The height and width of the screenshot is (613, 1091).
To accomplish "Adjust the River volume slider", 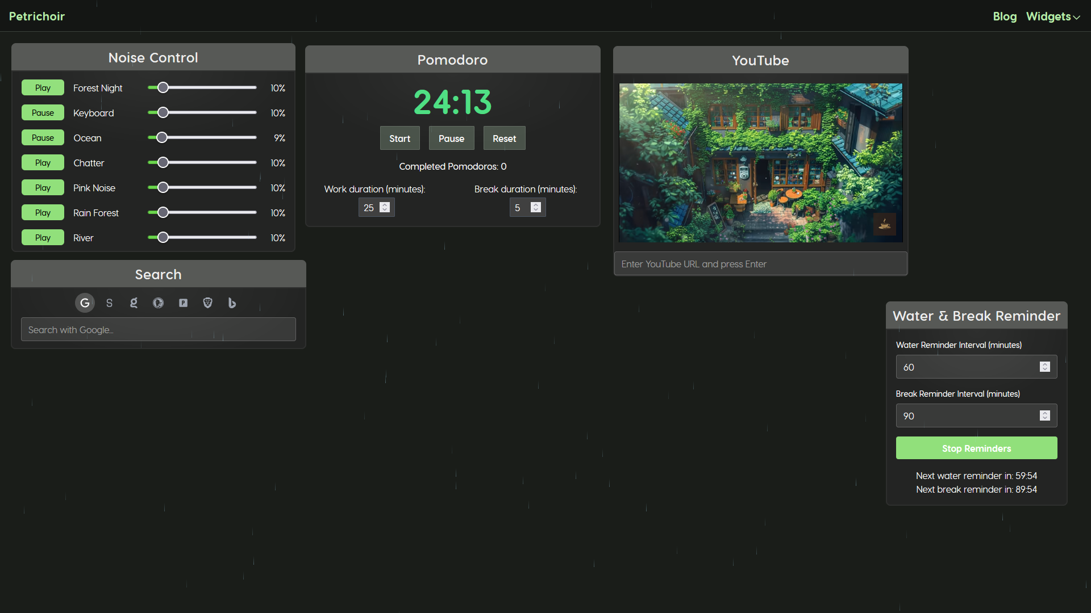I will (x=202, y=237).
